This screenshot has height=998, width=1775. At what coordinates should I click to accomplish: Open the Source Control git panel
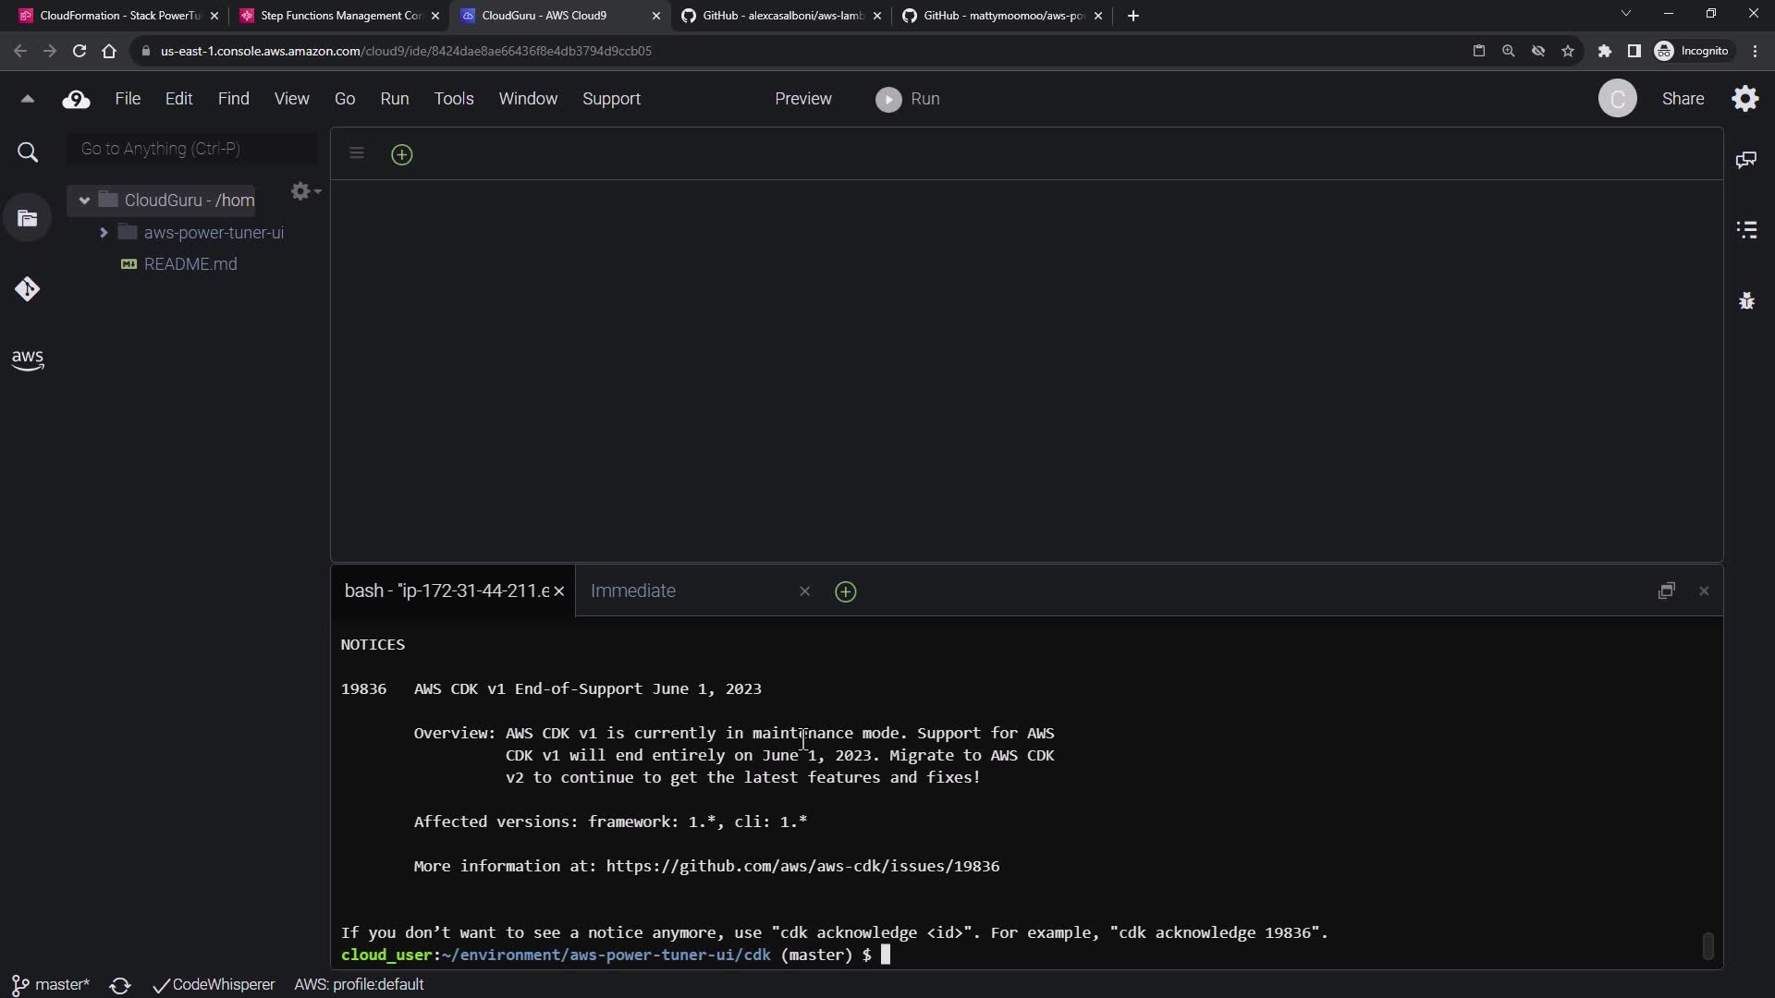coord(27,289)
